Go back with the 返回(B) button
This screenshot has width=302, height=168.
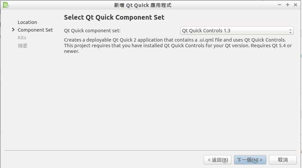217,160
